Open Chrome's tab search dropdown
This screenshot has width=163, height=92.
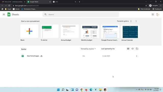tap(146, 2)
